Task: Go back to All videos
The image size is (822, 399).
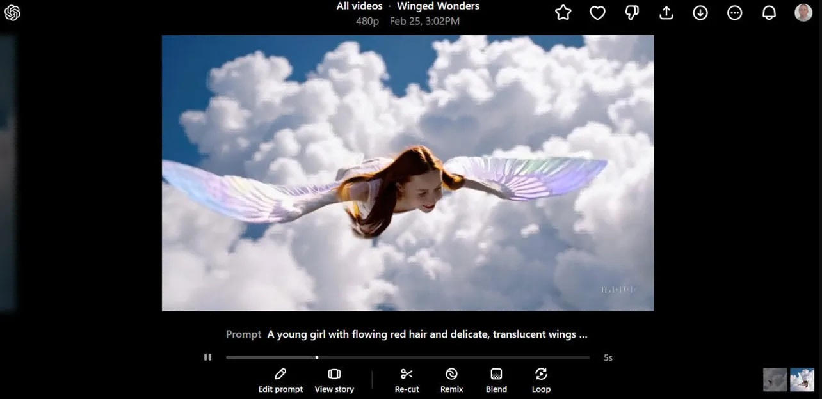Action: [359, 6]
